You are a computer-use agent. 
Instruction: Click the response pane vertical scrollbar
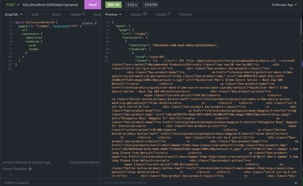pyautogui.click(x=301, y=27)
